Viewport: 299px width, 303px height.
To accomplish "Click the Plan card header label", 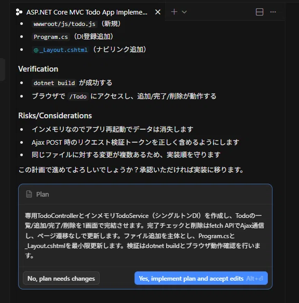I will pyautogui.click(x=43, y=195).
